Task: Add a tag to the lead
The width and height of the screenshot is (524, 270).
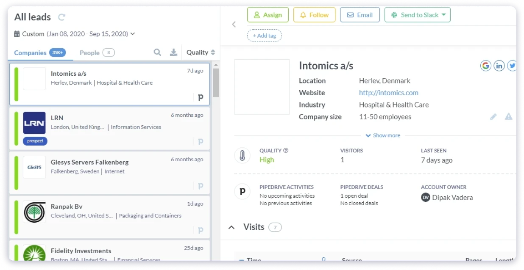Action: [265, 36]
